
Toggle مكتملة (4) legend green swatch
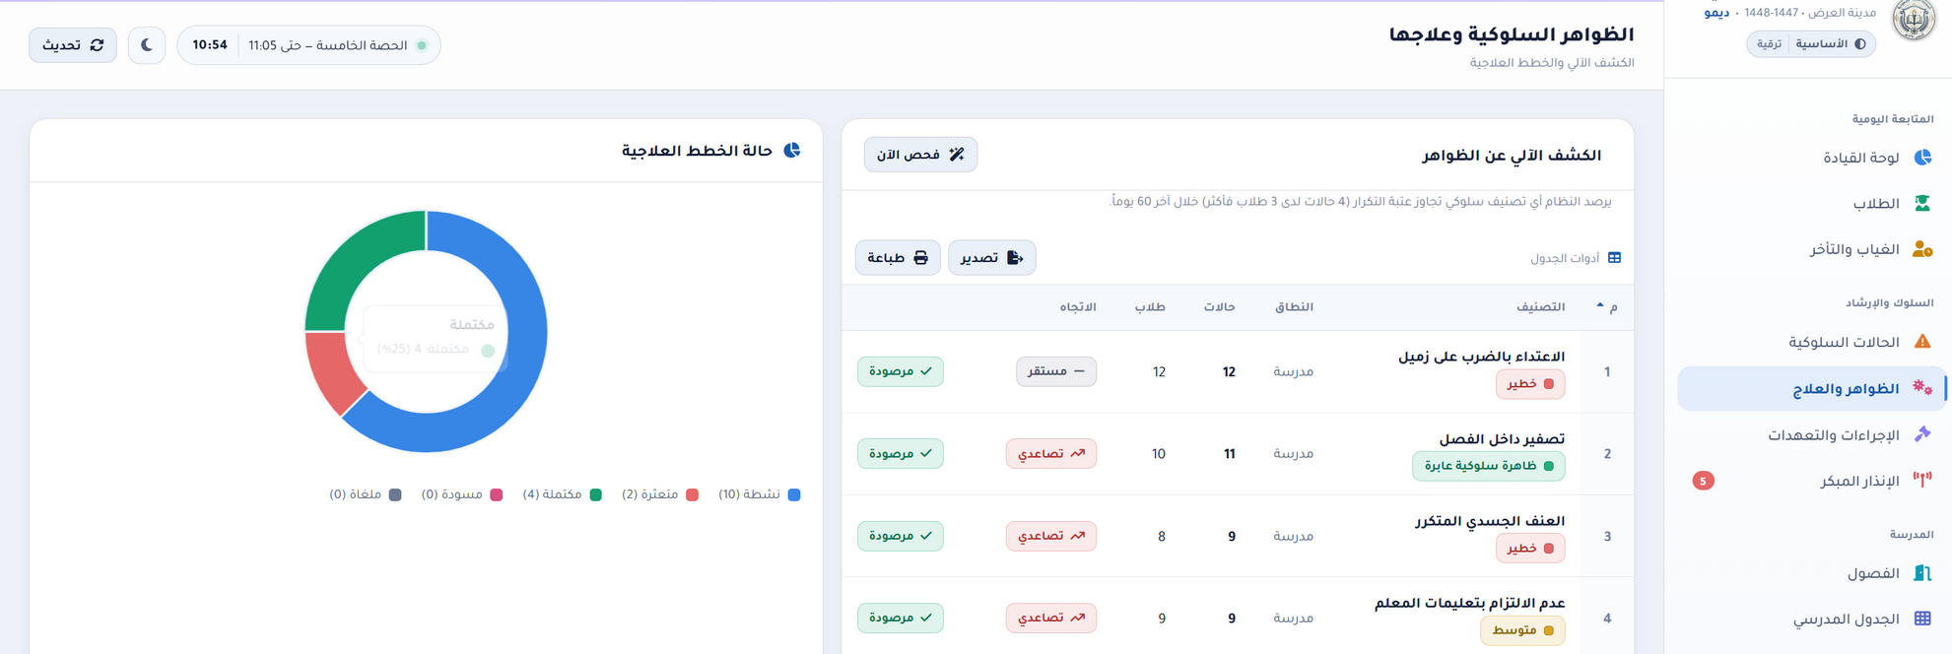pyautogui.click(x=595, y=494)
